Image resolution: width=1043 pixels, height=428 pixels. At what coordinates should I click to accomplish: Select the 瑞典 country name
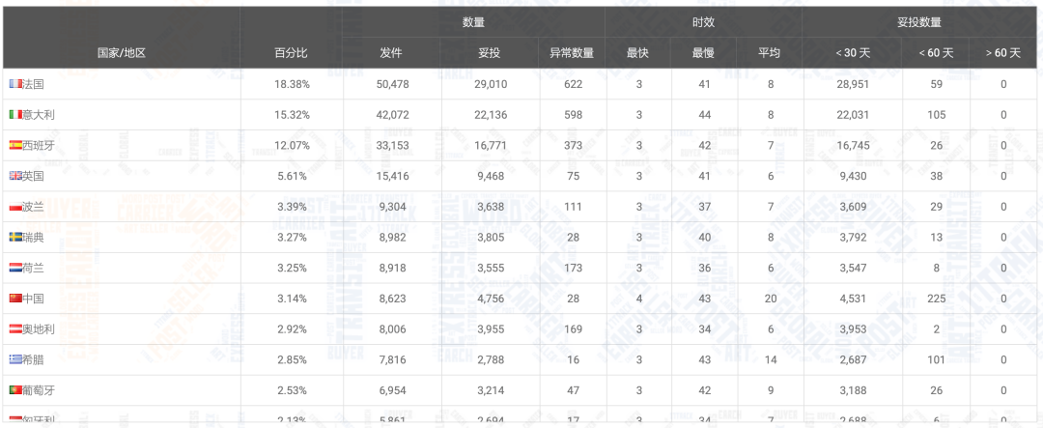click(x=33, y=238)
